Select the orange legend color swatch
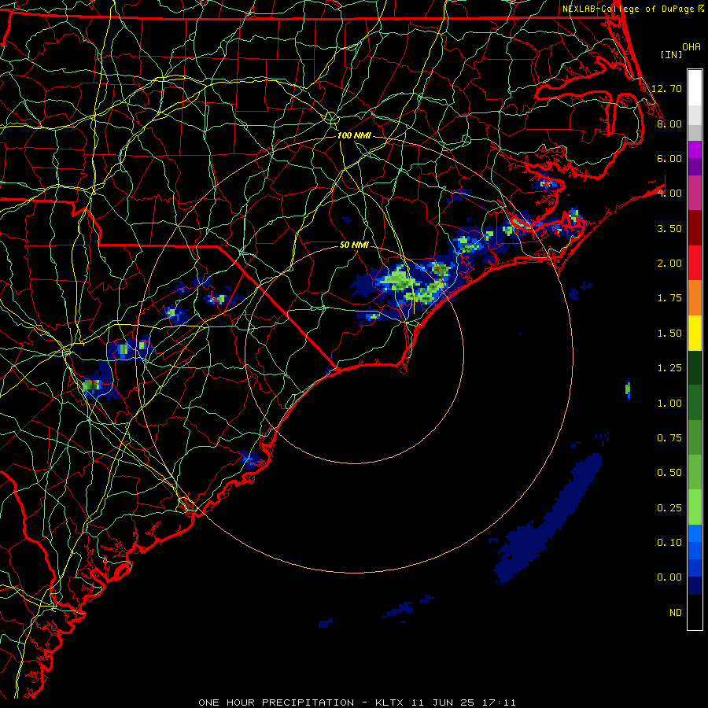708x708 pixels. click(x=695, y=298)
